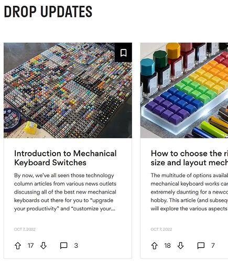This screenshot has height=263, width=228.
Task: Click the 17 upvote count
Action: pos(30,246)
